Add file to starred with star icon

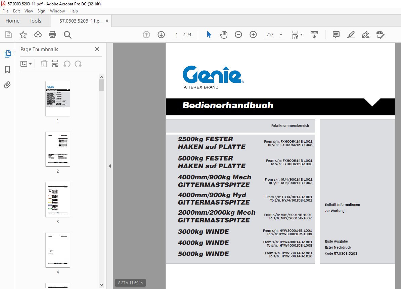23,35
